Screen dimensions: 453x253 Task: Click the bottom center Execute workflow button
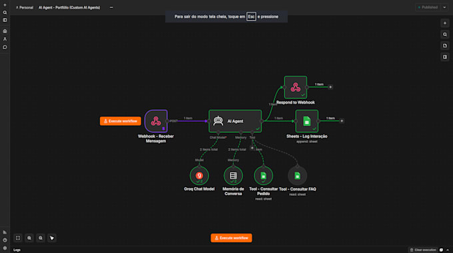click(231, 238)
